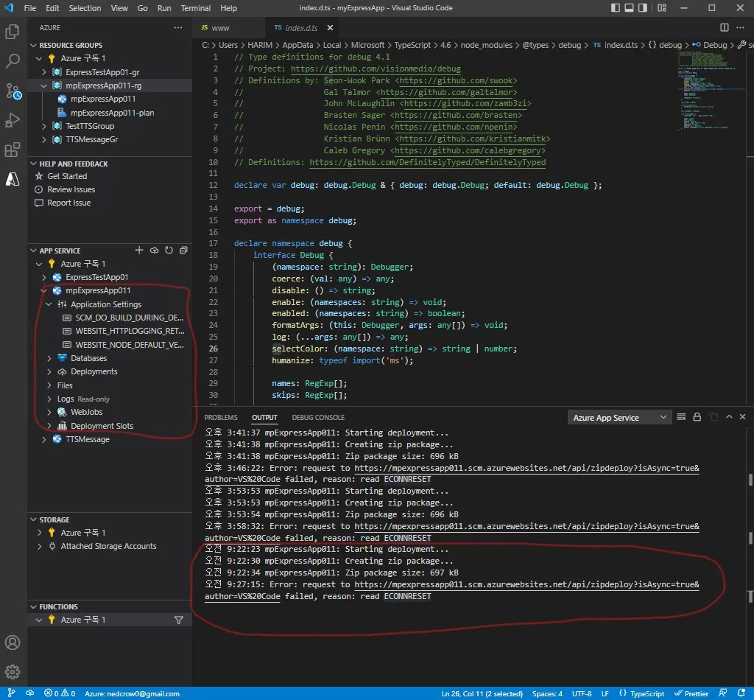This screenshot has height=700, width=754.
Task: Toggle output scroll lock
Action: [697, 418]
